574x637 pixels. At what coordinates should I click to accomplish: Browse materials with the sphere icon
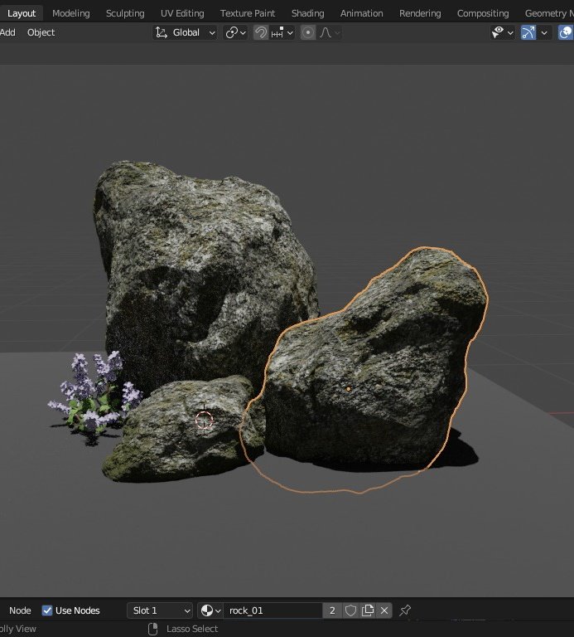[x=210, y=610]
